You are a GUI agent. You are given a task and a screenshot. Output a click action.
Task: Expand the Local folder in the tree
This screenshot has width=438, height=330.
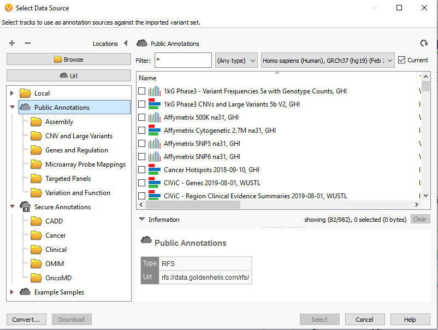pyautogui.click(x=11, y=93)
